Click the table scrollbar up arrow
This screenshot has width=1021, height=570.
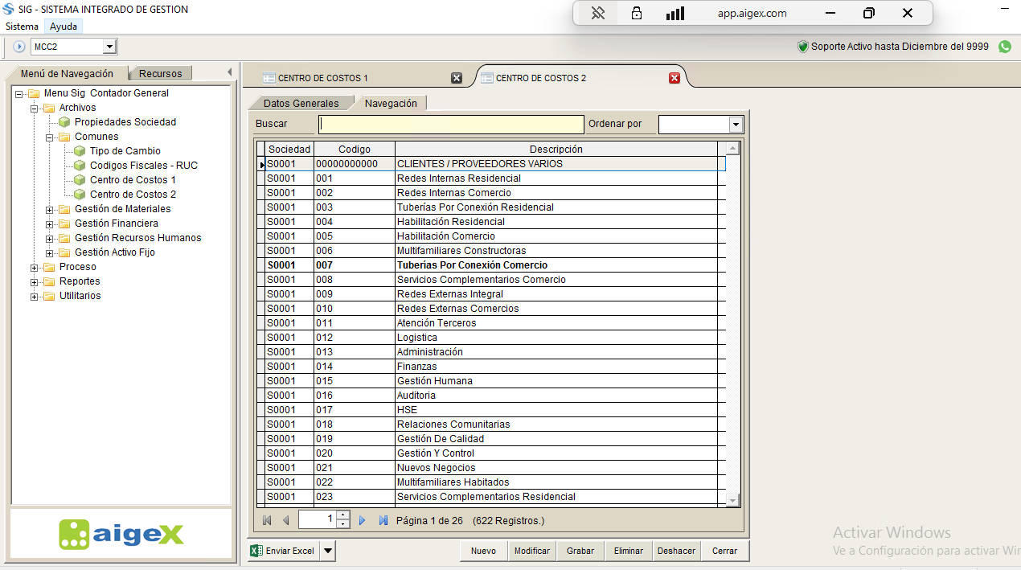click(x=732, y=149)
